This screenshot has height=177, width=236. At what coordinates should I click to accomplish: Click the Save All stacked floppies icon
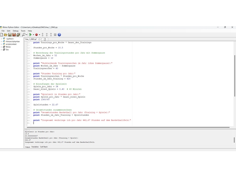[x=18, y=35]
